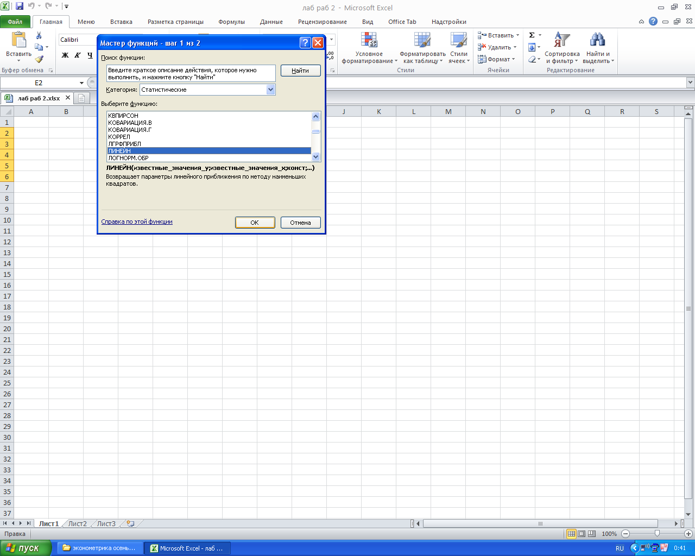The height and width of the screenshot is (556, 695).
Task: Click the Select All corner of sheet
Action: [7, 111]
